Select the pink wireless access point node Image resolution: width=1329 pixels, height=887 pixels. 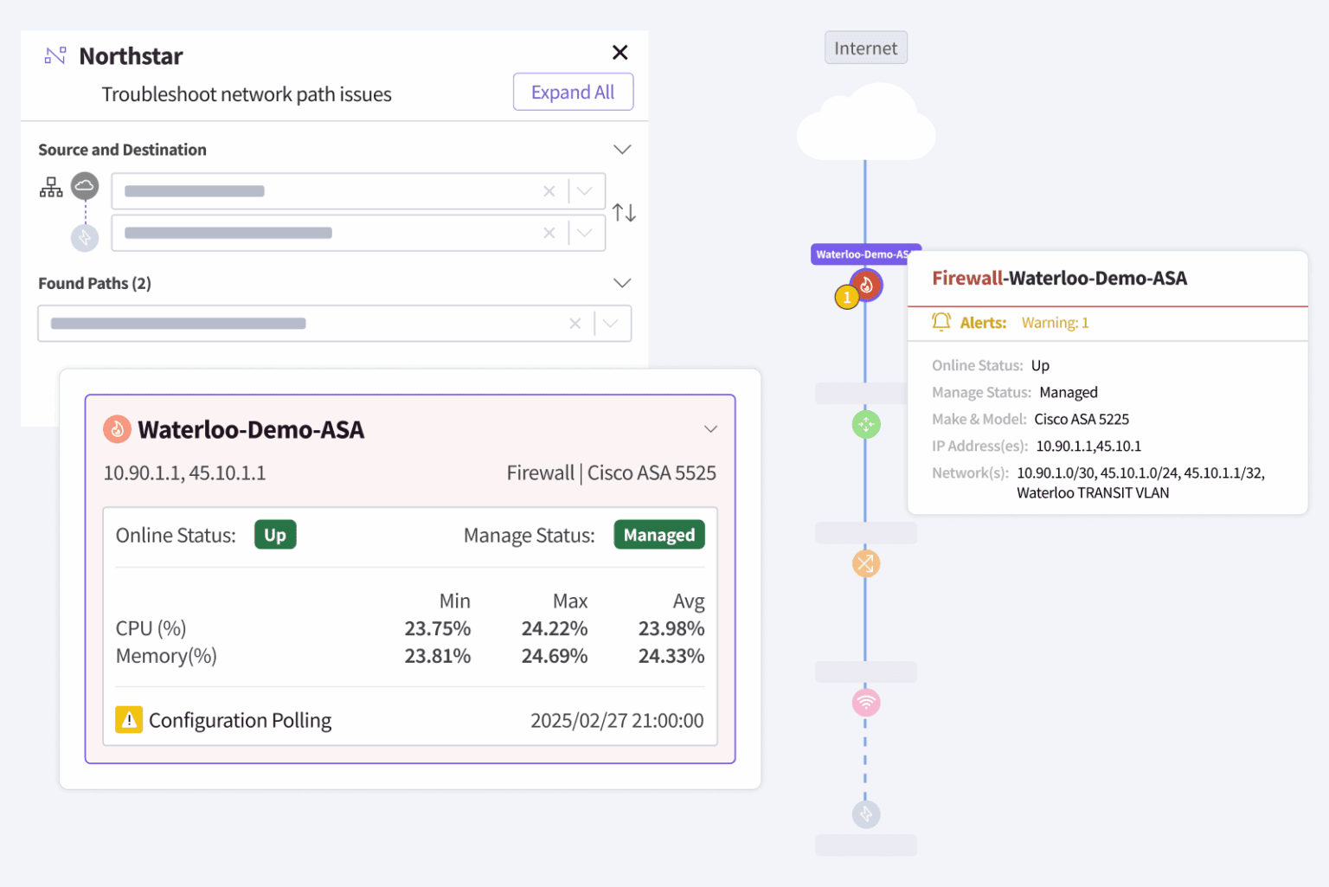tap(866, 703)
